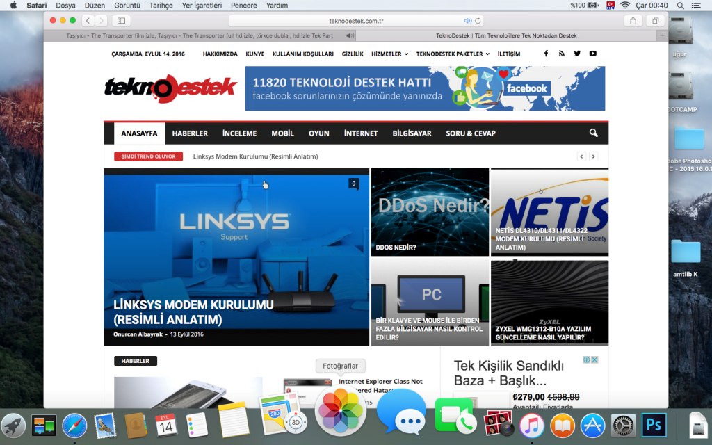Click the İLETİŞİM link
The width and height of the screenshot is (712, 445).
510,53
